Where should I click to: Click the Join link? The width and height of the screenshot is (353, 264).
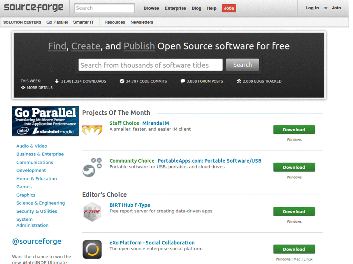point(336,8)
